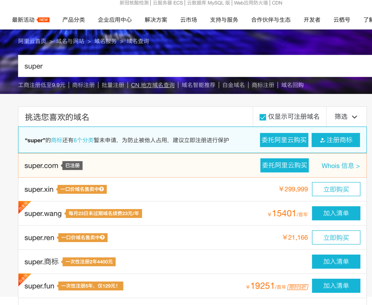Viewport: 372px width, 305px height.
Task: Click the first 商标注册 link under search
Action: tap(84, 85)
